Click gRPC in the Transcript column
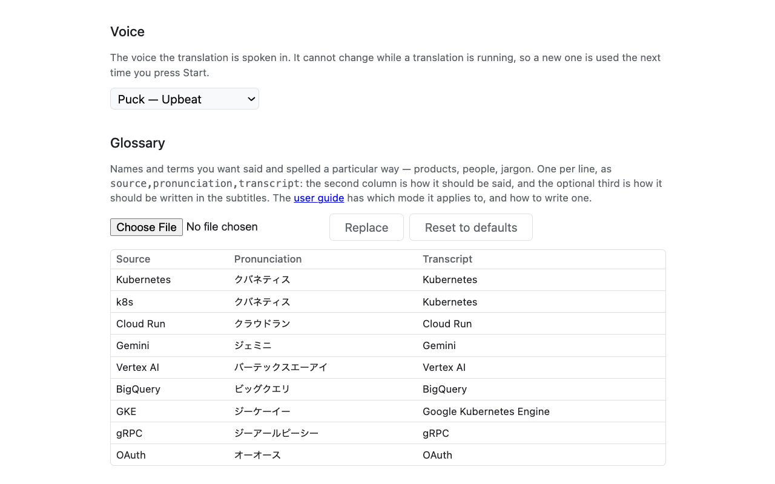This screenshot has width=775, height=484. [x=541, y=433]
